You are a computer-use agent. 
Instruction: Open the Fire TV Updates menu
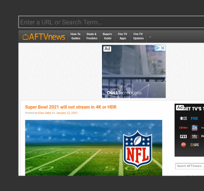138,36
